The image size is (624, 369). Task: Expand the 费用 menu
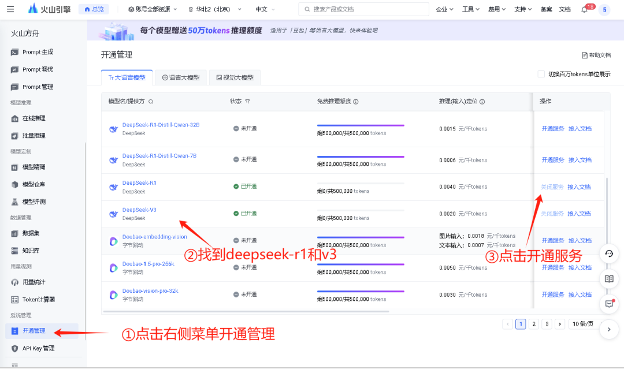[497, 9]
